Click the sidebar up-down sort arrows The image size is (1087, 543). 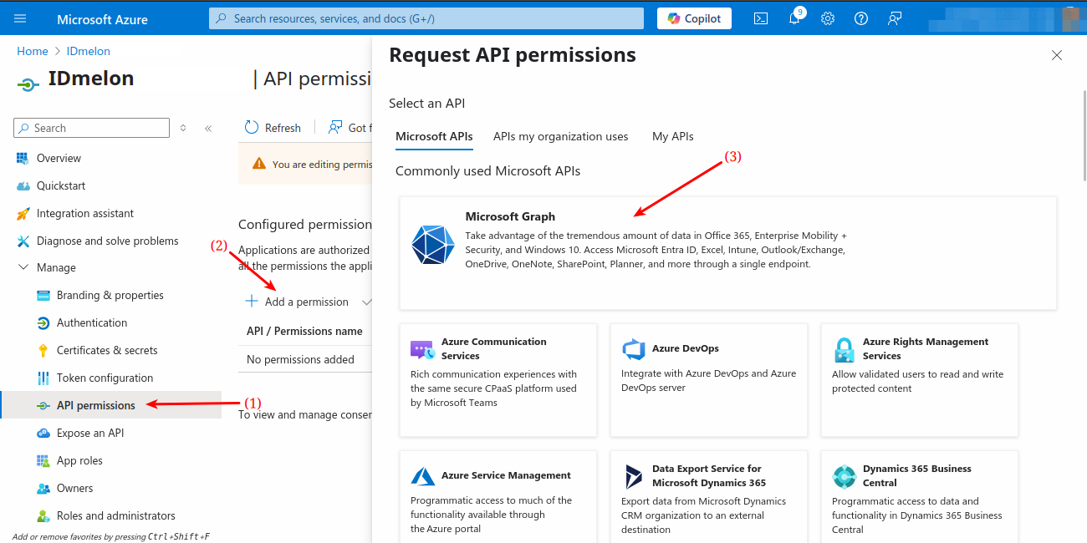(x=183, y=128)
